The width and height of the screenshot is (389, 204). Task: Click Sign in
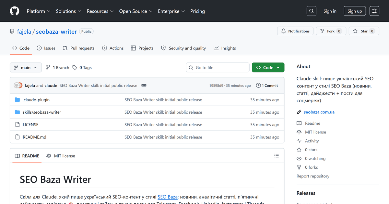tap(330, 11)
